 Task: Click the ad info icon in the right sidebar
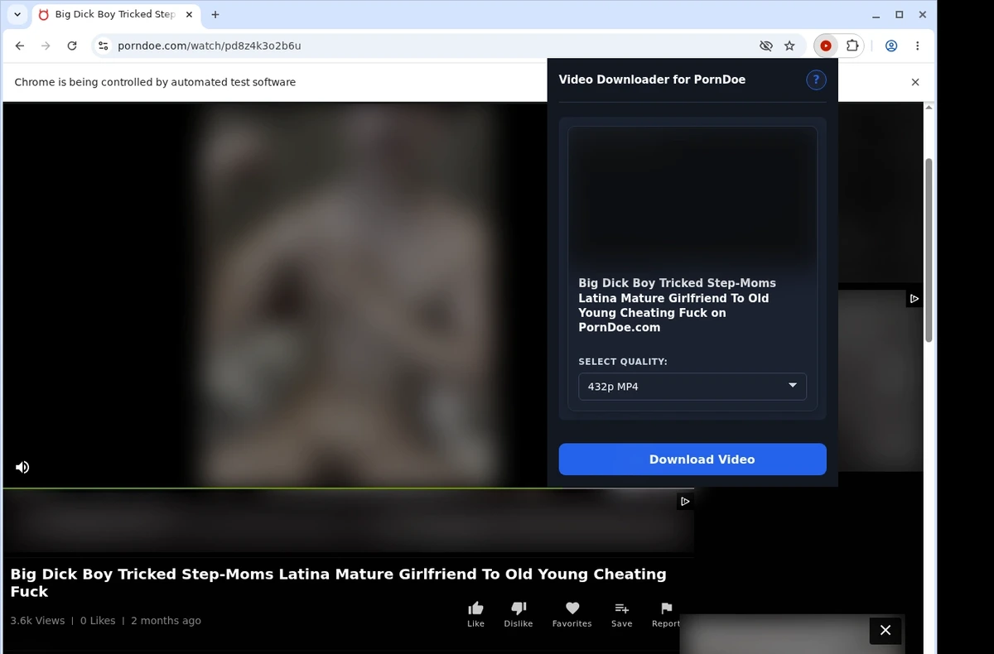[x=914, y=298]
